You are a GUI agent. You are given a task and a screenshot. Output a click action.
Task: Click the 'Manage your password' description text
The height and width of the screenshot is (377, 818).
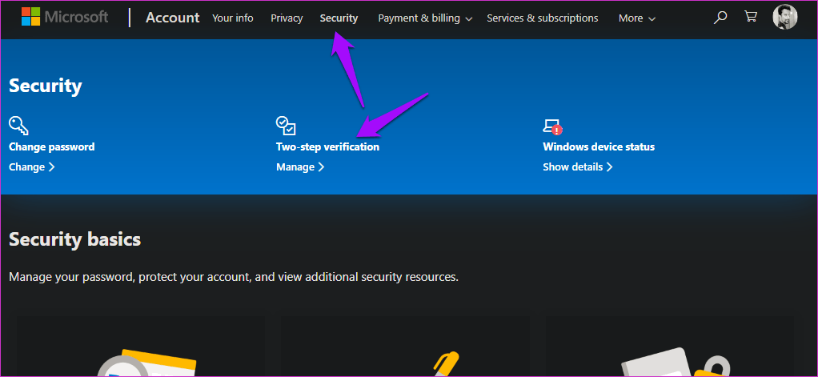(234, 277)
